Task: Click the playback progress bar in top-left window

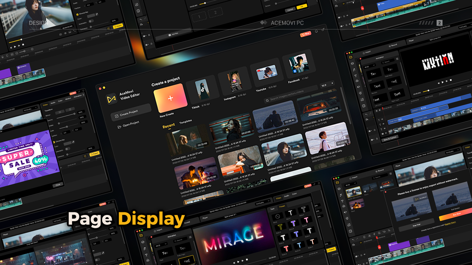Action: click(x=34, y=36)
